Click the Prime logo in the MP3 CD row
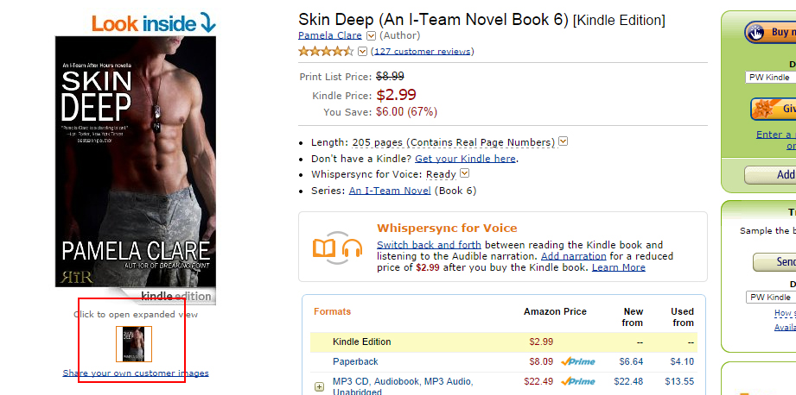The image size is (796, 395). pyautogui.click(x=578, y=381)
